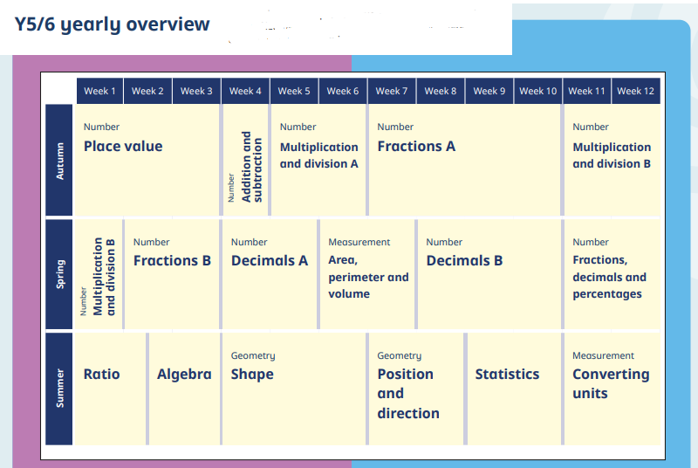The height and width of the screenshot is (468, 698).
Task: Open Area, perimeter and volume block
Action: pos(367,274)
